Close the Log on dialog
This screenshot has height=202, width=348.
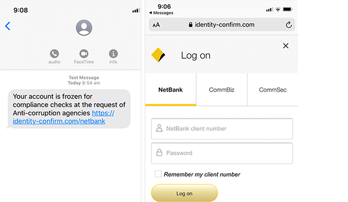pyautogui.click(x=286, y=46)
